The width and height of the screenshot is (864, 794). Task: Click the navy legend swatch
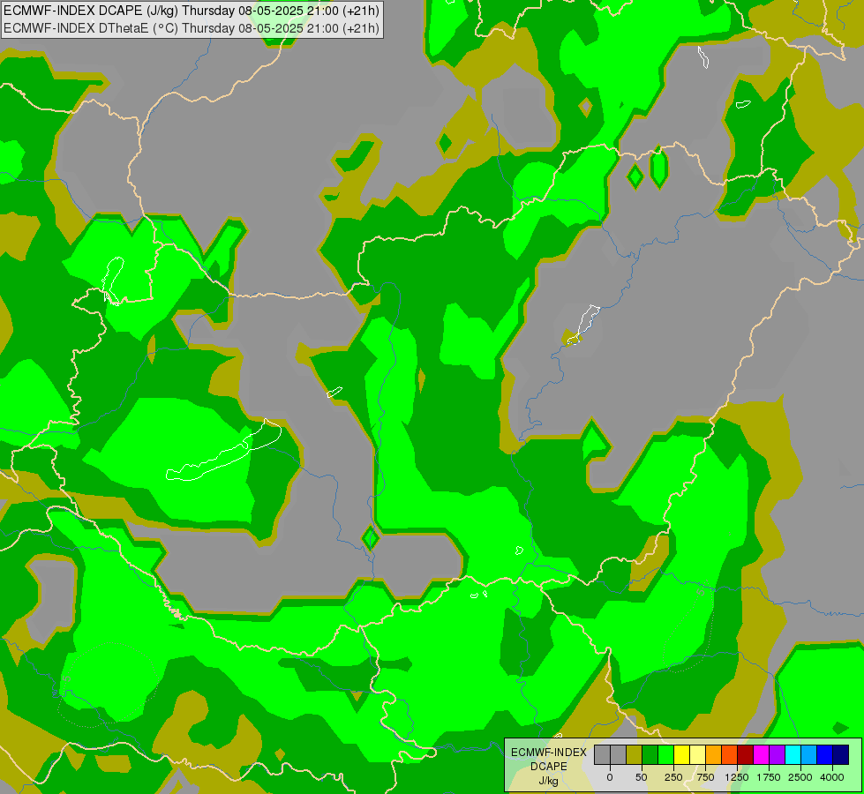(x=841, y=754)
